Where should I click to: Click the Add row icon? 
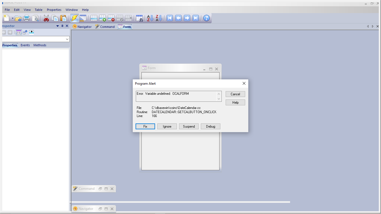pos(102,18)
